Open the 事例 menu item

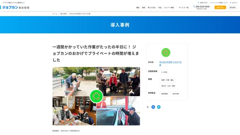143,7
